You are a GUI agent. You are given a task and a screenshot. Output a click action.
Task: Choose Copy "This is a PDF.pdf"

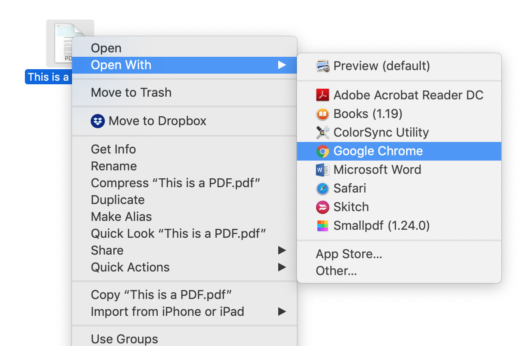[184, 295]
